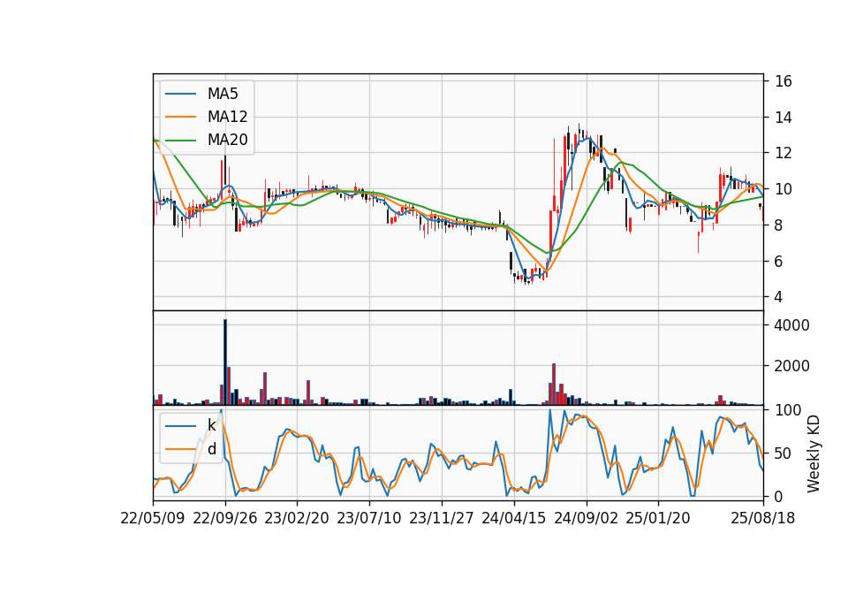848x610 pixels.
Task: Click the Weekly KD axis title
Action: pos(813,454)
